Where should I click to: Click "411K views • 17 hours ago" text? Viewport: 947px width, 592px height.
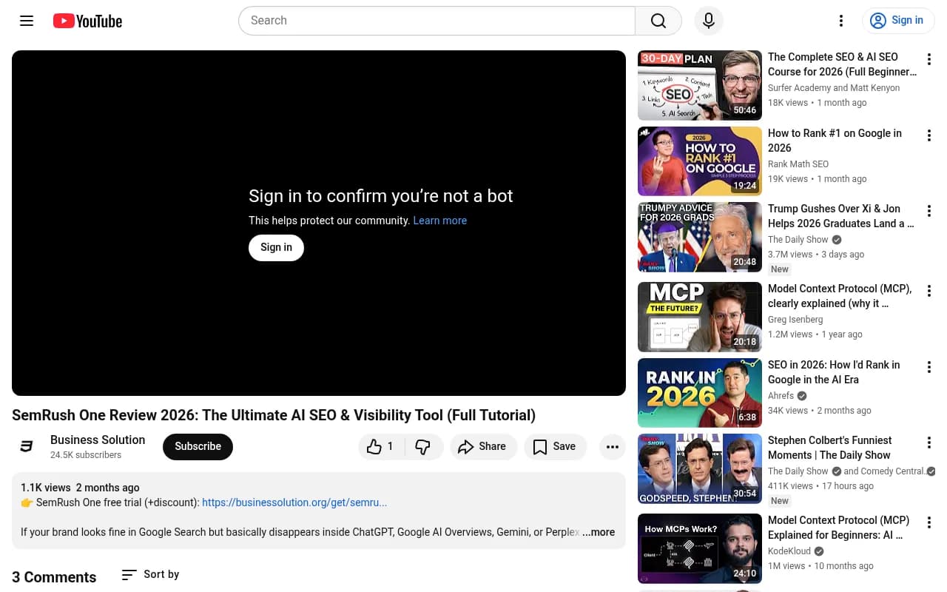coord(820,486)
